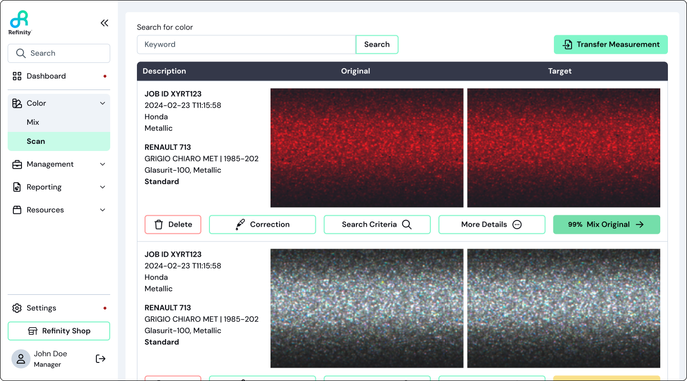Click the Color palette icon

17,103
